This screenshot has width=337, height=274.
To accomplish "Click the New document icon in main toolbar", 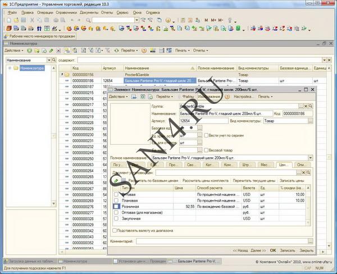I will (9, 20).
